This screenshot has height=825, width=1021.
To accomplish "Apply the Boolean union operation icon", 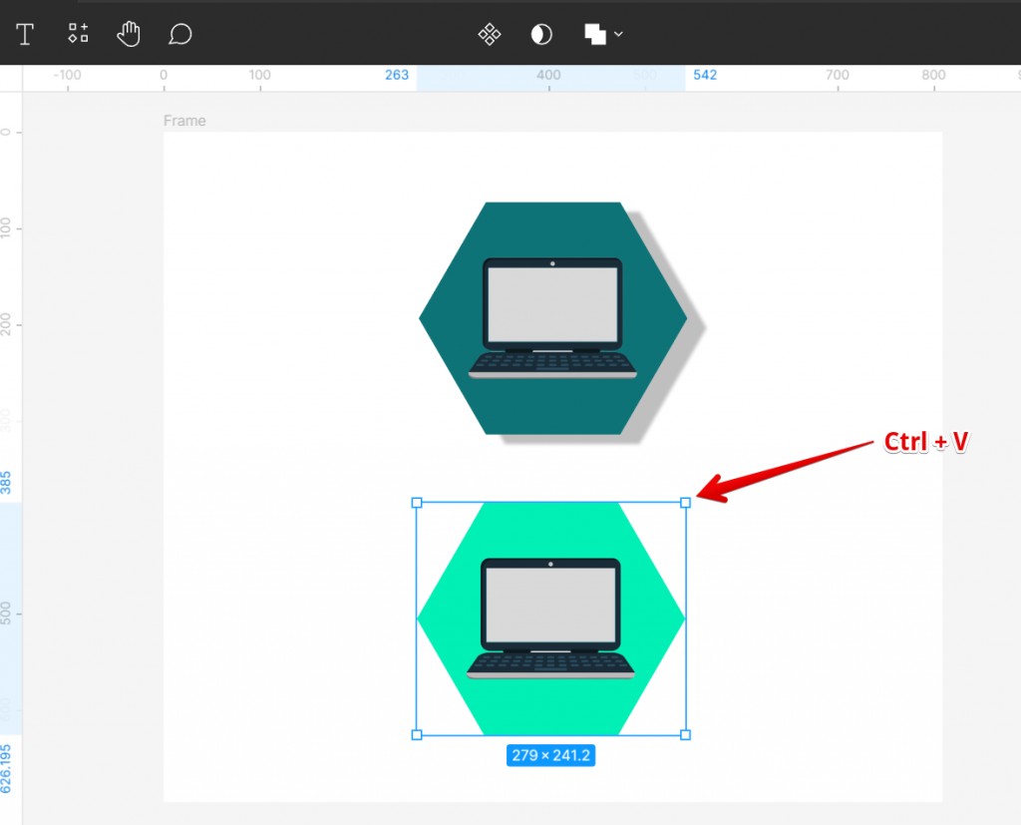I will 595,34.
